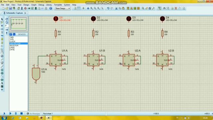Open the Template menu

[x=58, y=5]
